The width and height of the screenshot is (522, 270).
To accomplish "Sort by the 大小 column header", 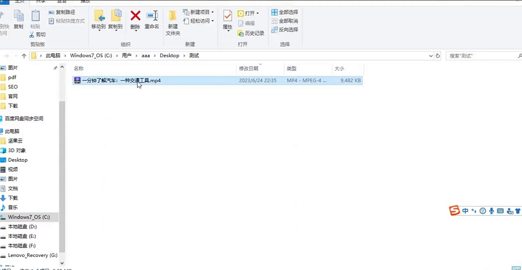I will [x=347, y=68].
